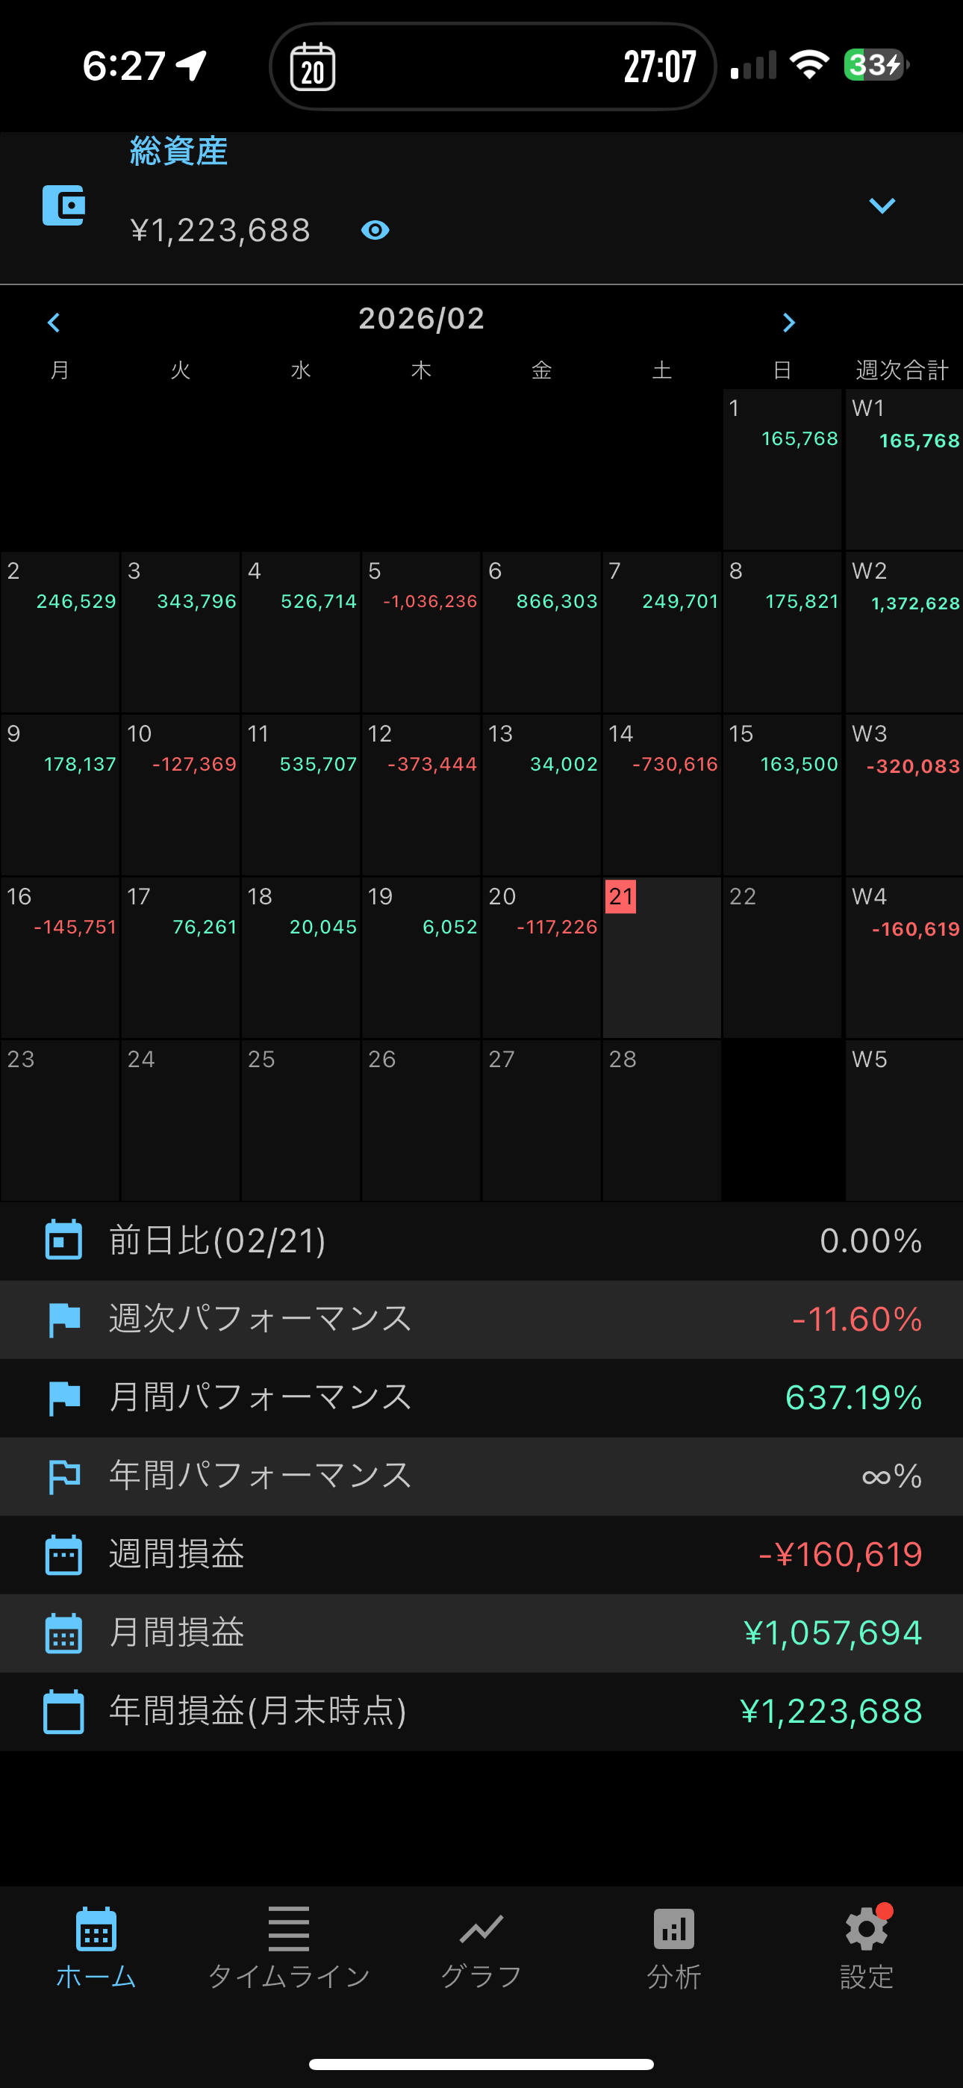Tap the 年間パフォーマンス outlined flag icon
The width and height of the screenshot is (963, 2088).
tap(64, 1476)
